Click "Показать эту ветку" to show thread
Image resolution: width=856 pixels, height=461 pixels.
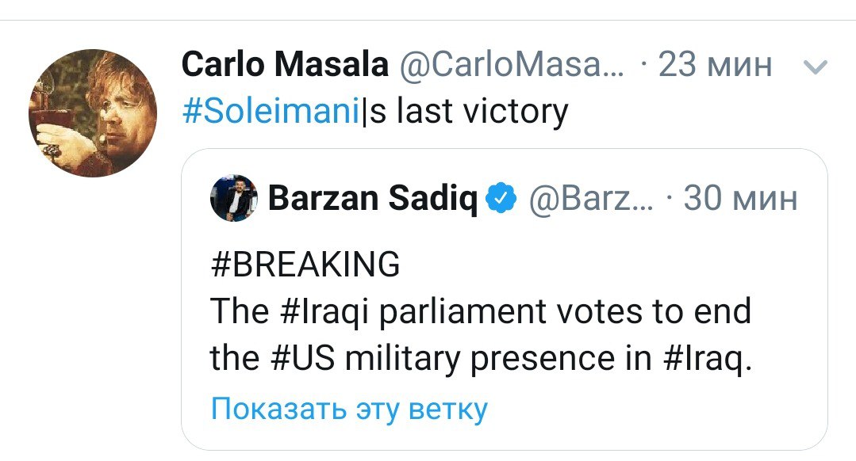pos(348,409)
